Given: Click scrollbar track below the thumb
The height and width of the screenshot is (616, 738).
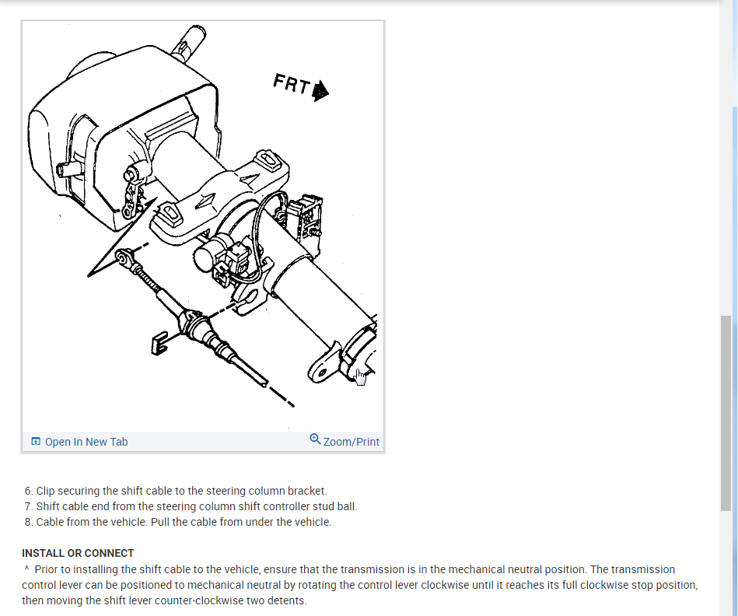Looking at the screenshot, I should point(726,563).
